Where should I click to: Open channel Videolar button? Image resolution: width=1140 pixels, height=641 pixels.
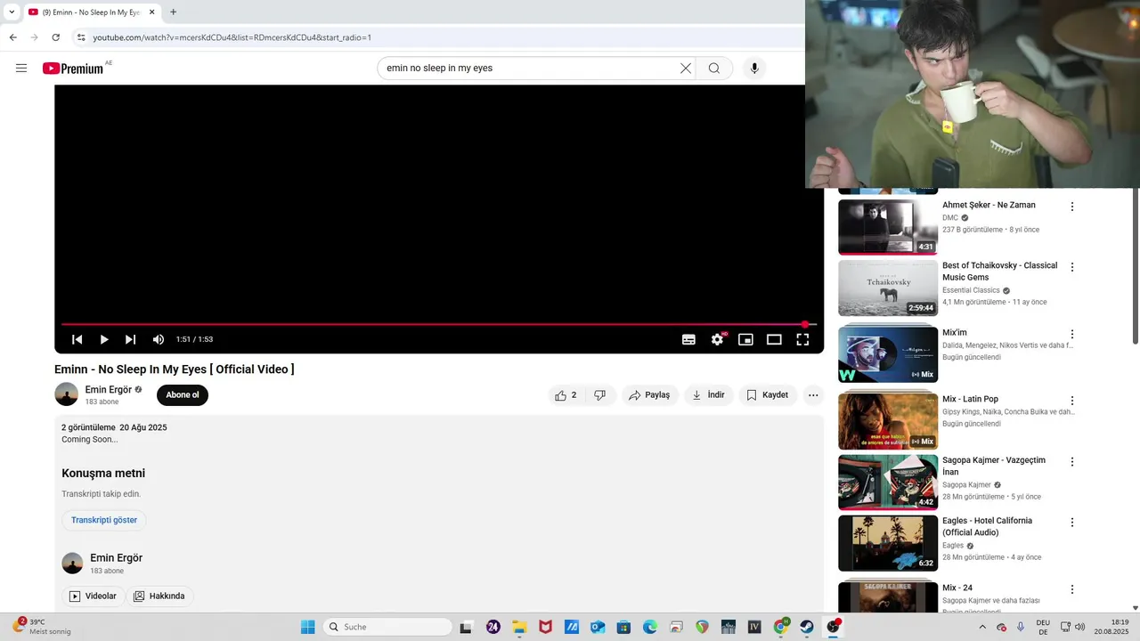pos(93,596)
